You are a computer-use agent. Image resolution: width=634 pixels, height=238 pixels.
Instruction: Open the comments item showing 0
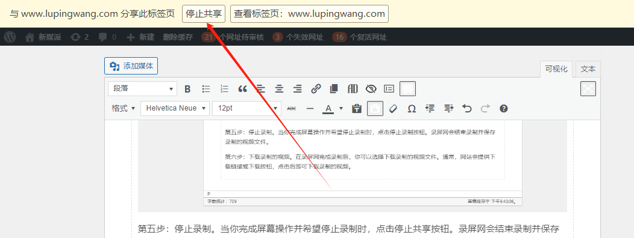pos(107,37)
